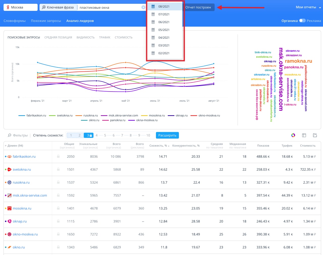Show the СРЕДНЯЯ ПОЗИЦИЯ chart tab
This screenshot has width=323, height=255.
click(58, 37)
